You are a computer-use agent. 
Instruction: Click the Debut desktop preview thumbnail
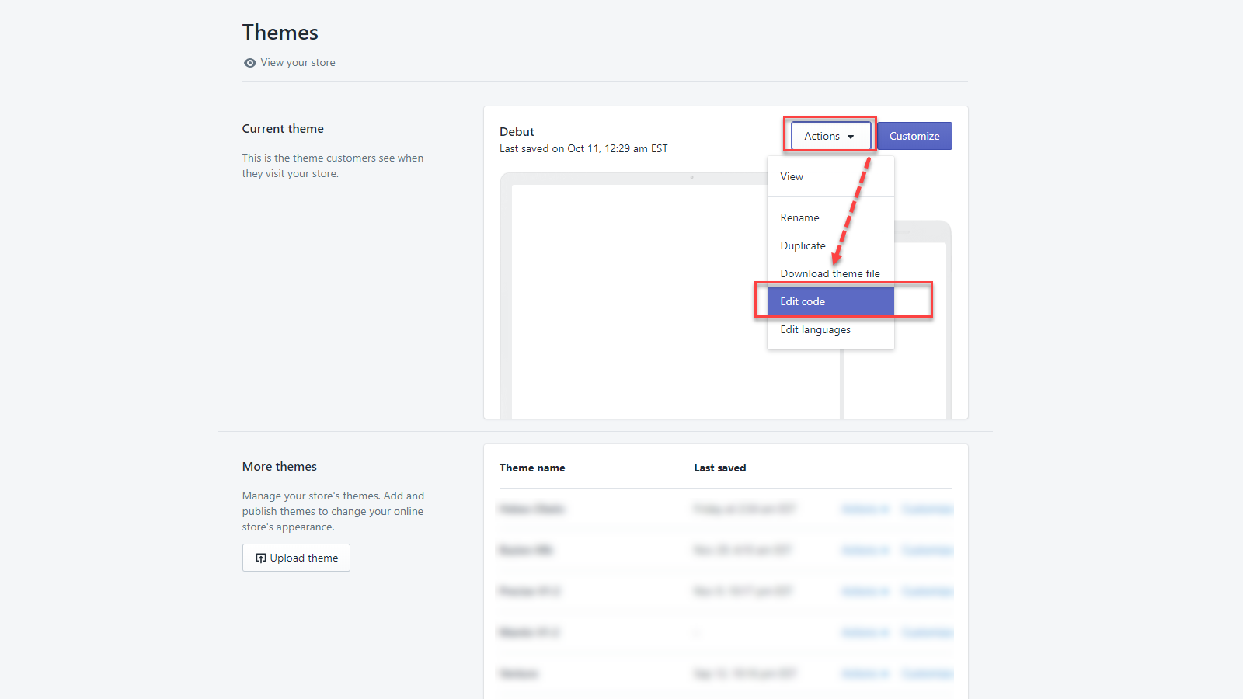[660, 295]
